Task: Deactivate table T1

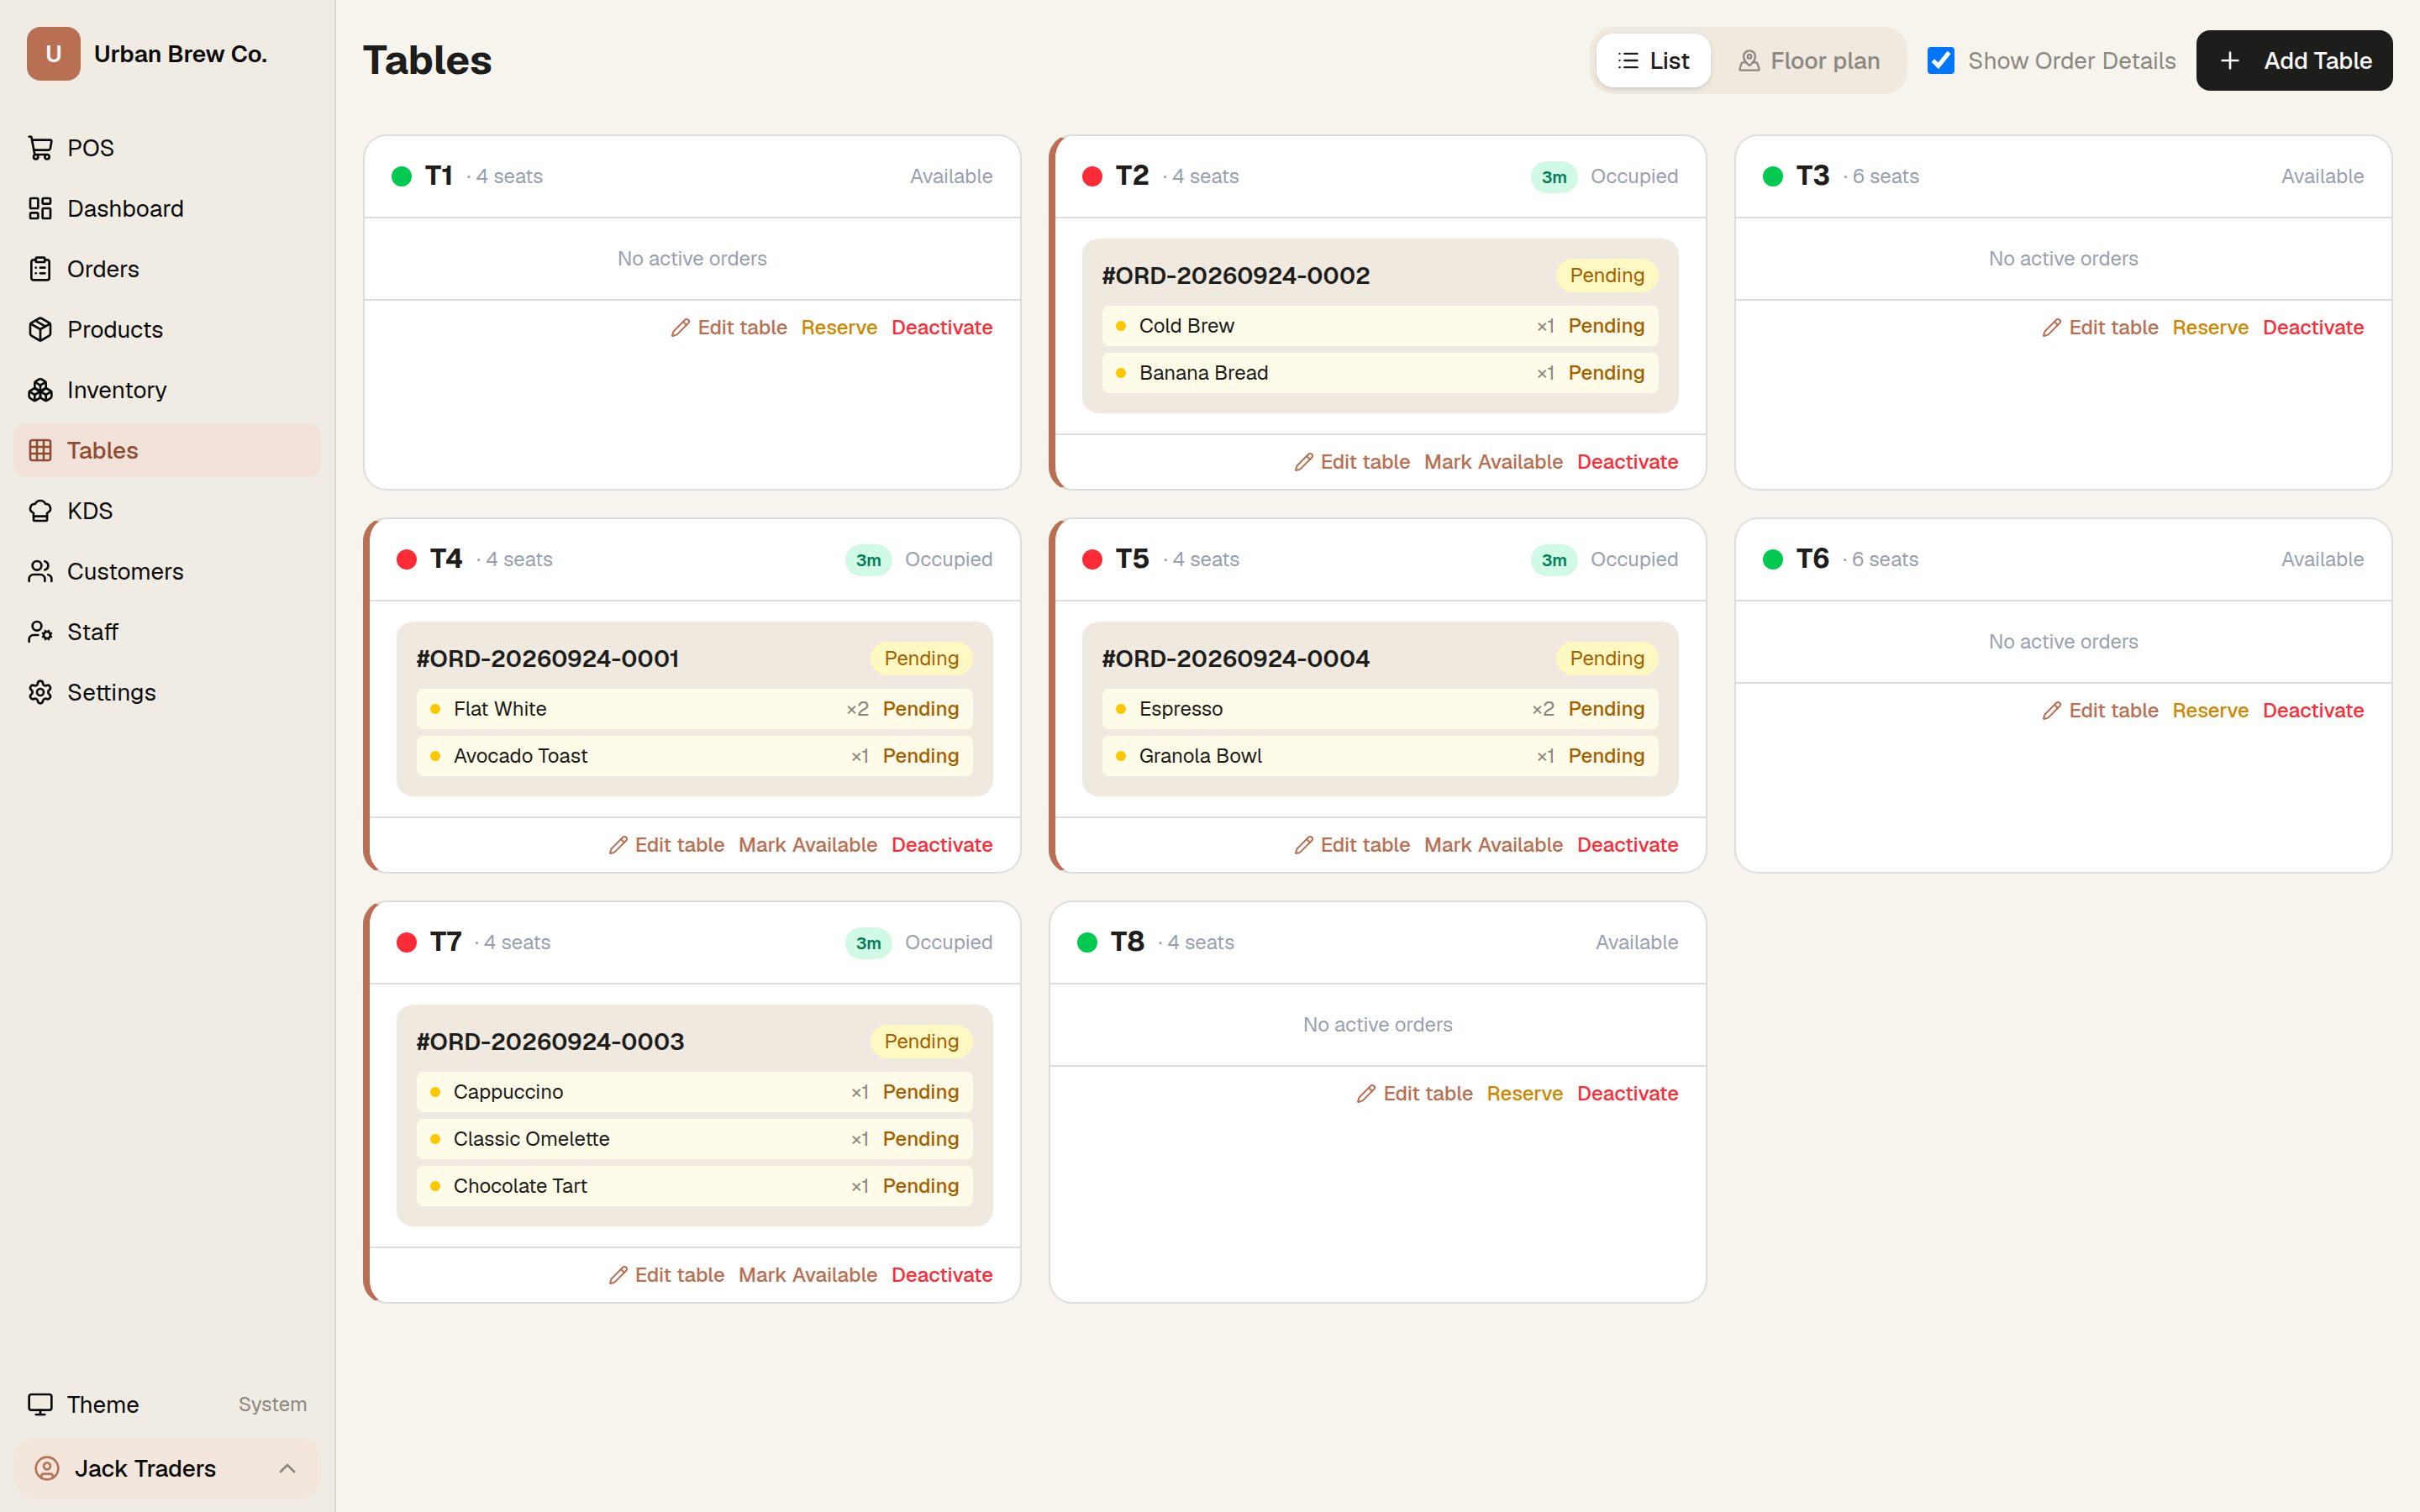Action: click(x=941, y=328)
